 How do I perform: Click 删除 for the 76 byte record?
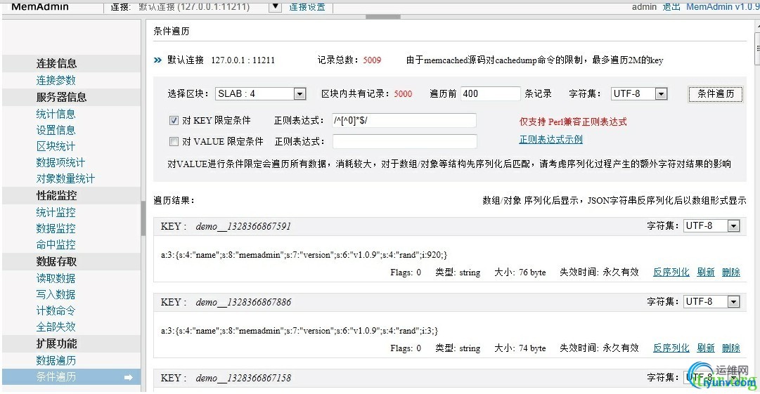pos(731,272)
